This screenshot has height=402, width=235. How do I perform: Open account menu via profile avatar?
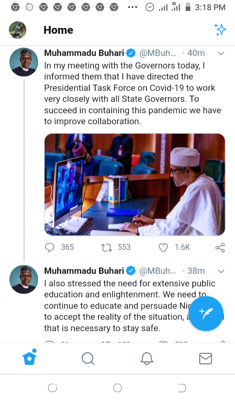click(18, 30)
